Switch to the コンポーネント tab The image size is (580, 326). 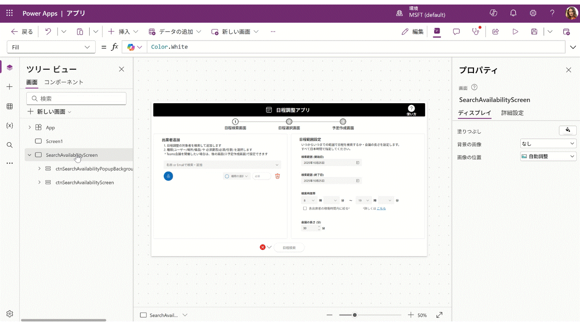click(63, 82)
